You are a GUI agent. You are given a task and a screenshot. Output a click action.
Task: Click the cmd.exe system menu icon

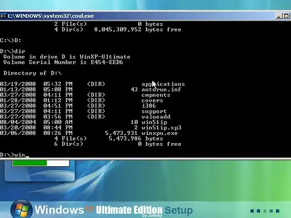click(3, 16)
